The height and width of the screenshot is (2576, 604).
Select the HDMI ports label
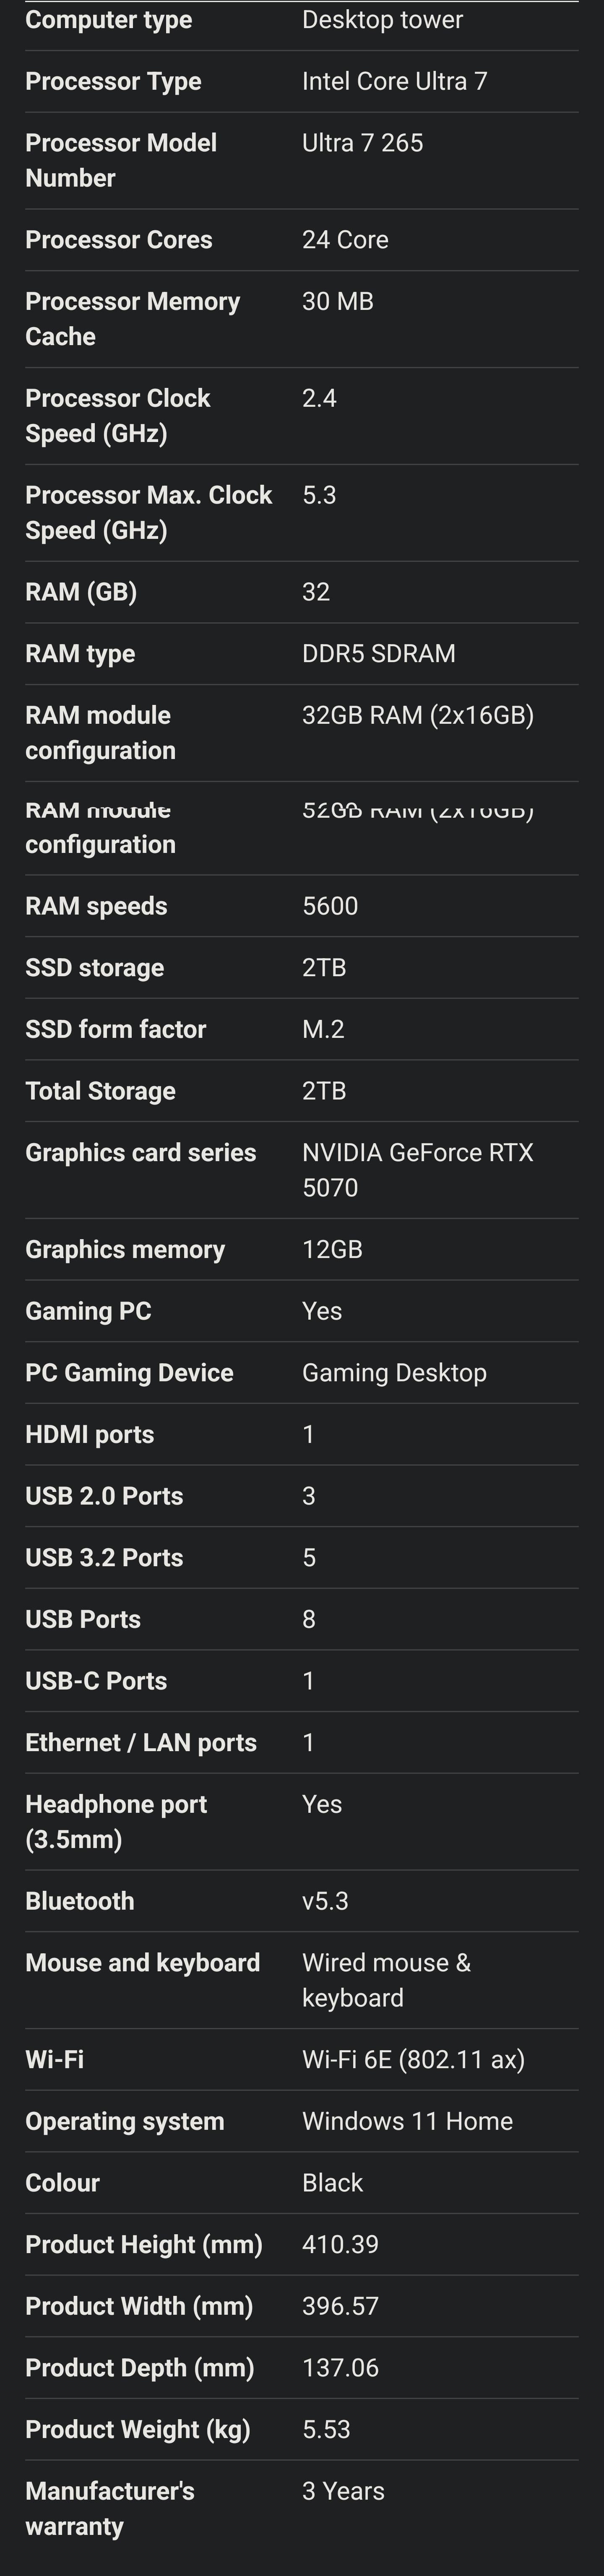pos(89,1434)
